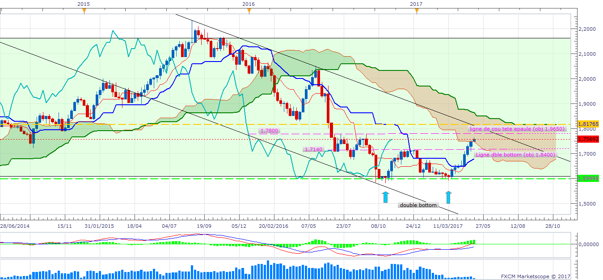
Task: Click the orange 1,81765 price tag
Action: tap(587, 124)
